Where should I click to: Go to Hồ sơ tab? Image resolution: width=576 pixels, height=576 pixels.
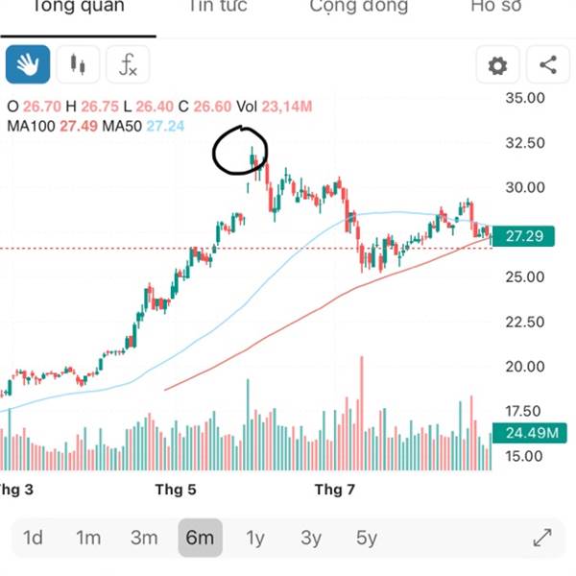(497, 8)
